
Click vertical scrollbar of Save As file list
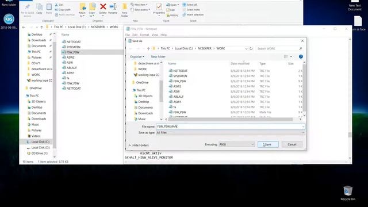point(304,88)
